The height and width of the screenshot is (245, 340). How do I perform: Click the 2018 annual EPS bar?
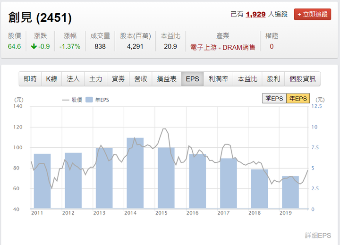[260, 189]
